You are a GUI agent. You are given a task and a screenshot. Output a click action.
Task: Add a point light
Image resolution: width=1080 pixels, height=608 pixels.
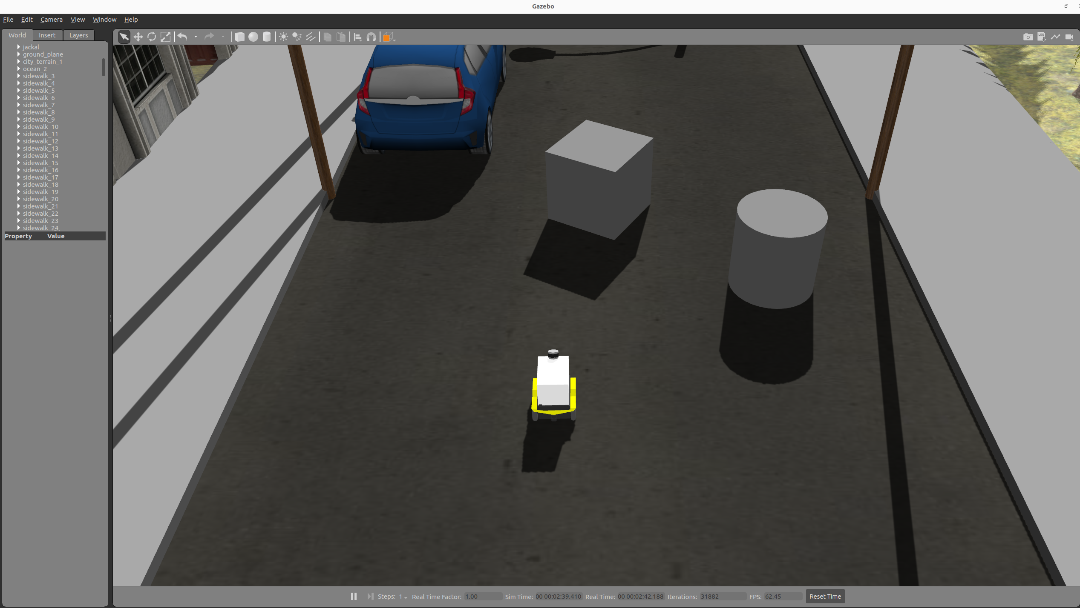pos(283,37)
